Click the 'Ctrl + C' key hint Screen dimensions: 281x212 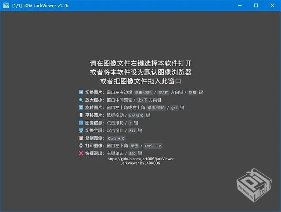tap(116, 138)
